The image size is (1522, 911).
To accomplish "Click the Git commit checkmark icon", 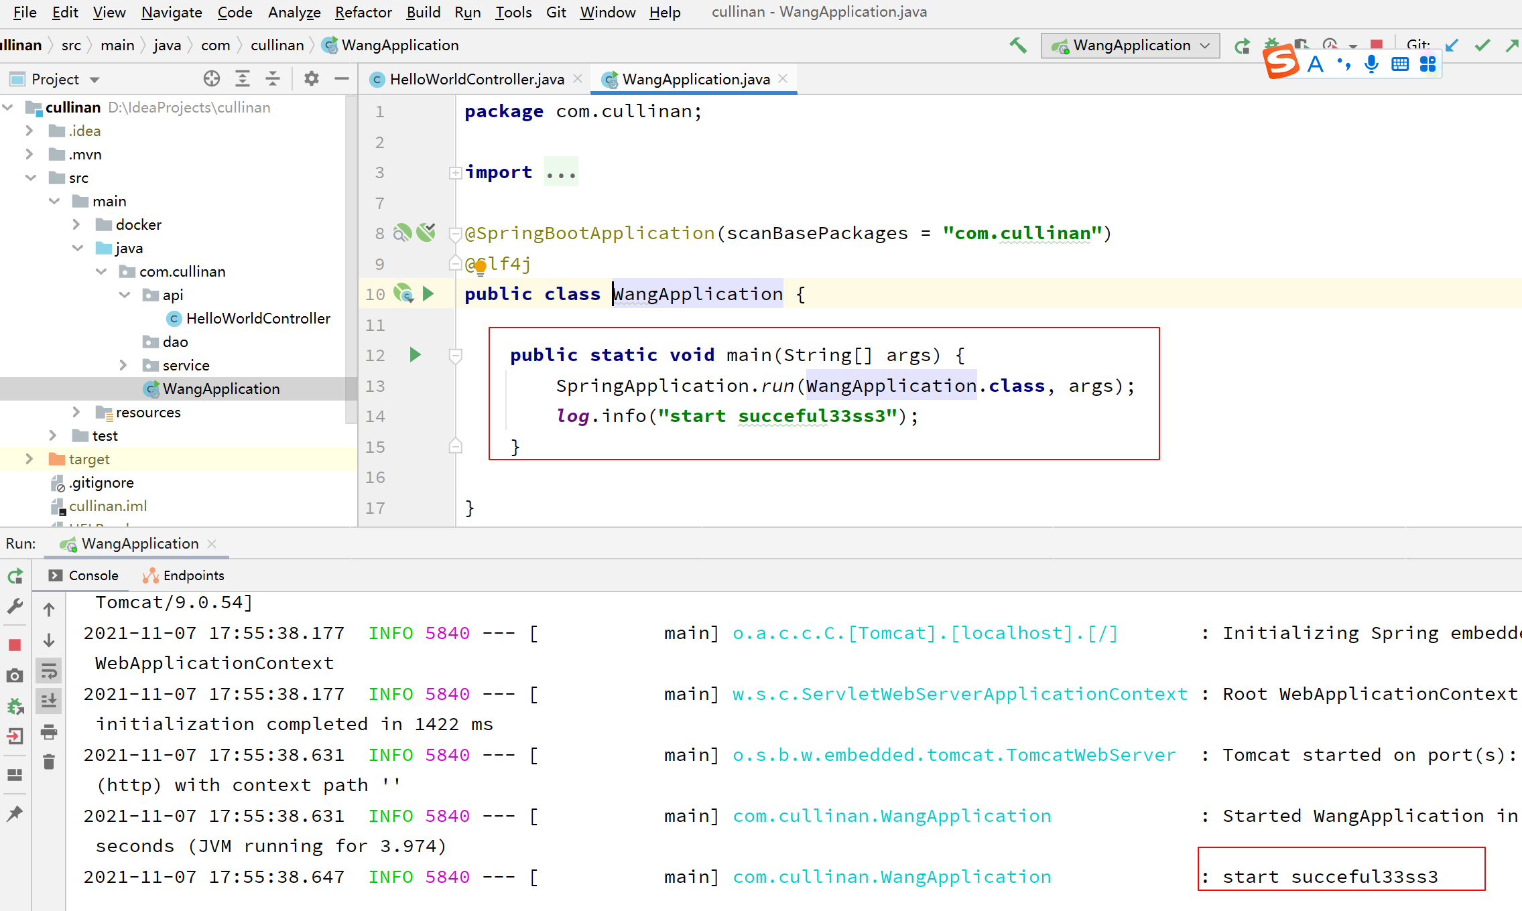I will 1482,46.
